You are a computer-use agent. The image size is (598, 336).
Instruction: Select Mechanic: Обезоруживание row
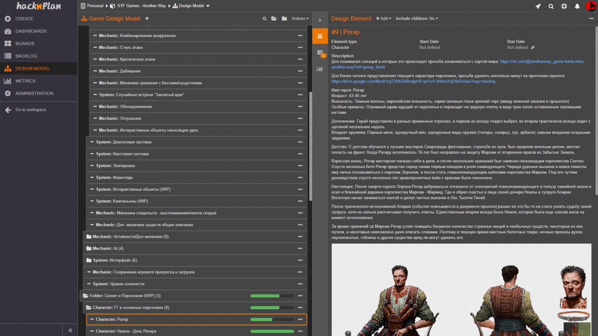[198, 107]
